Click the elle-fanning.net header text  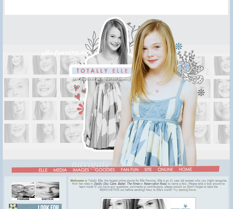[64, 53]
